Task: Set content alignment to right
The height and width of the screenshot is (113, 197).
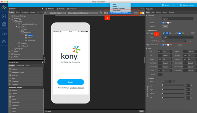Action: pyautogui.click(x=170, y=33)
